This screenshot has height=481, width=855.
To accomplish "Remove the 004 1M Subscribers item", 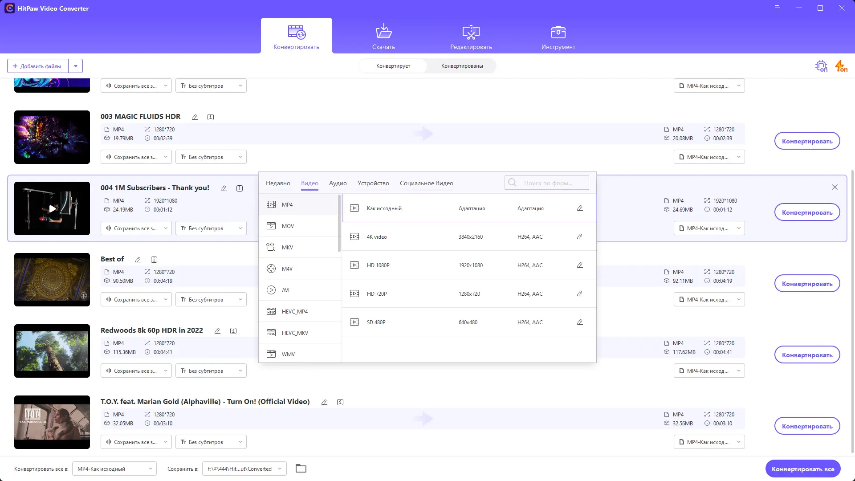I will click(x=835, y=187).
